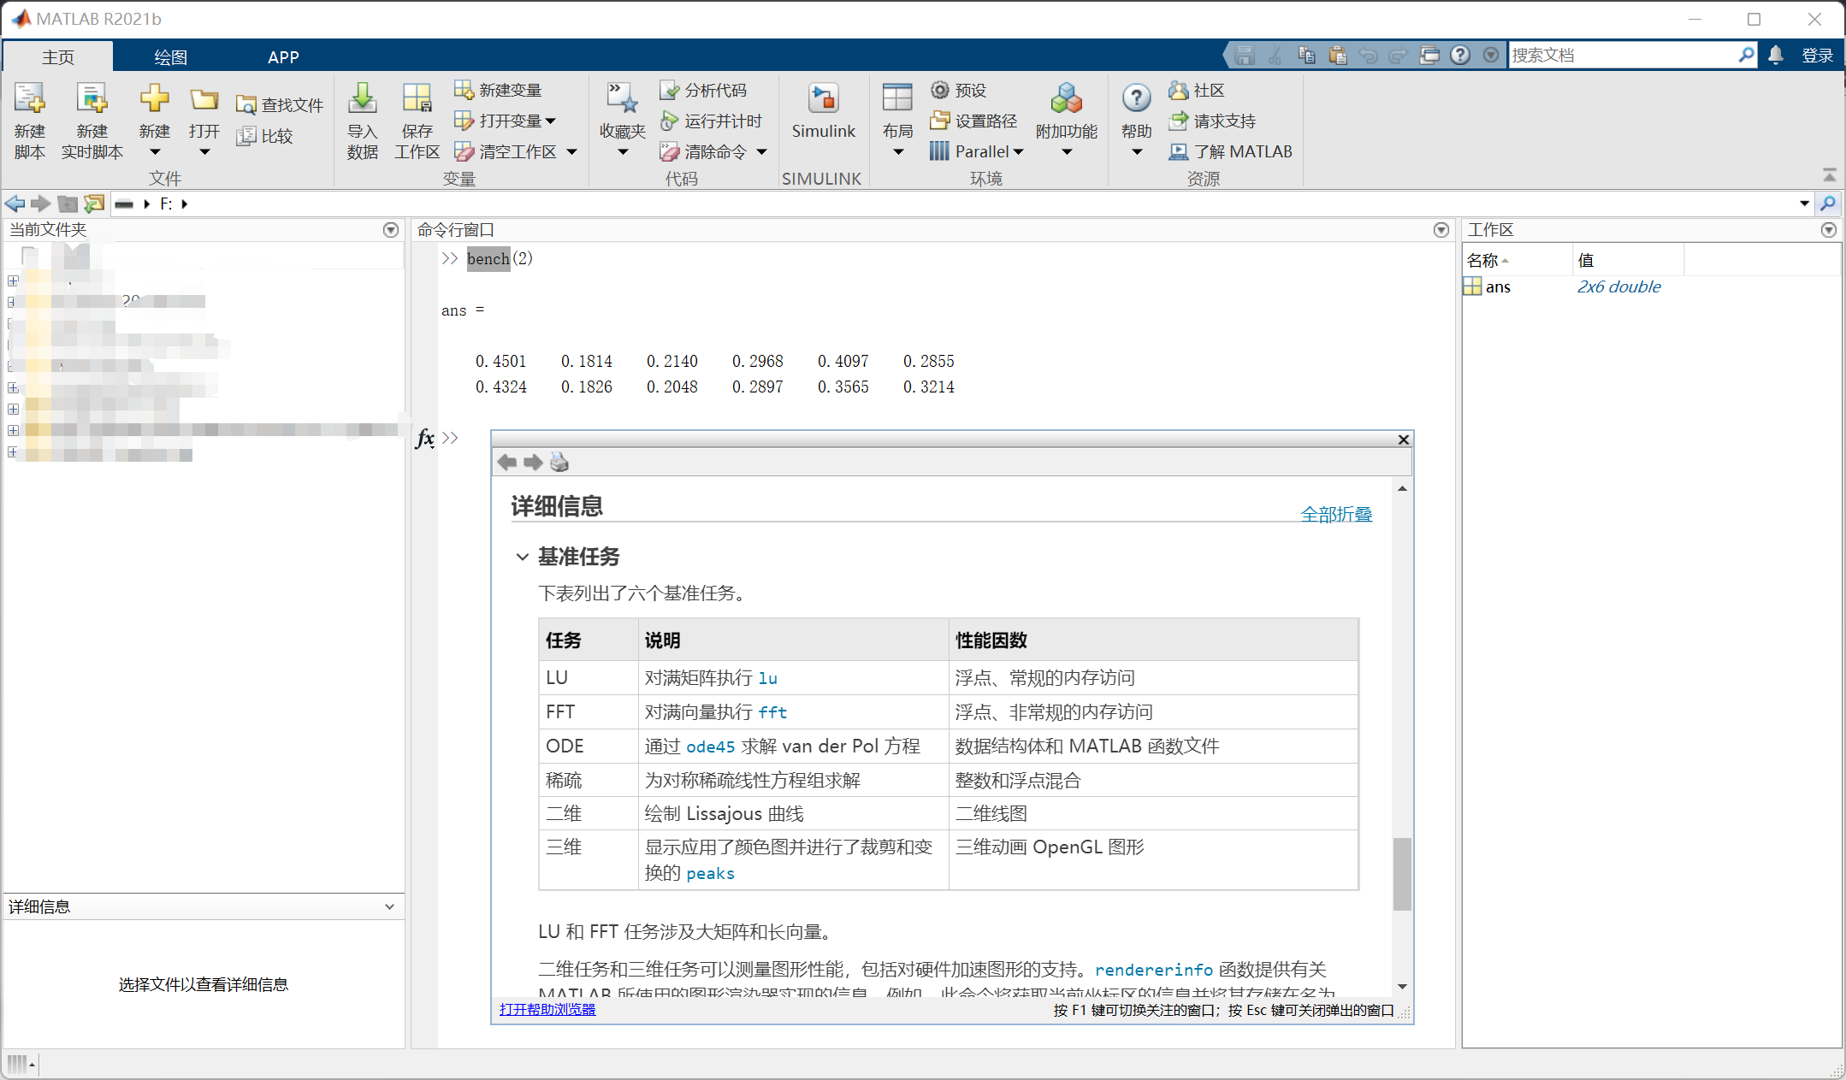Click the fx function browser icon
This screenshot has width=1846, height=1080.
[425, 439]
